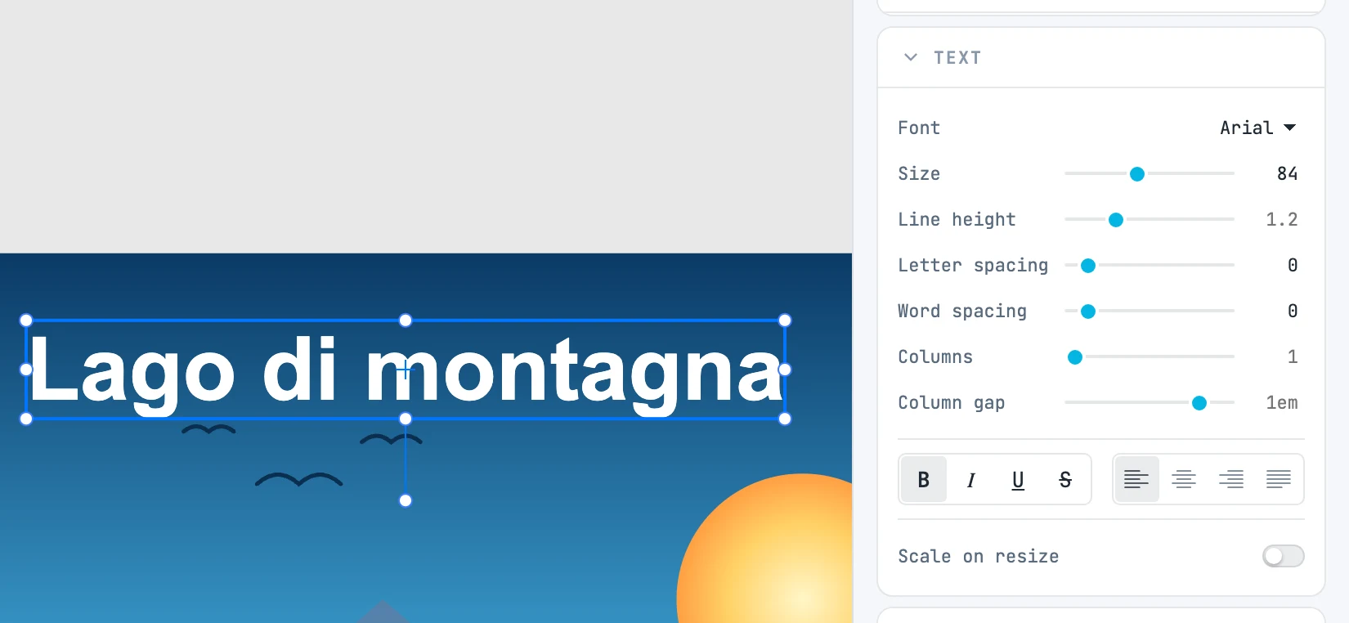This screenshot has height=623, width=1349.
Task: Click the top-center resize handle of text box
Action: [x=406, y=320]
